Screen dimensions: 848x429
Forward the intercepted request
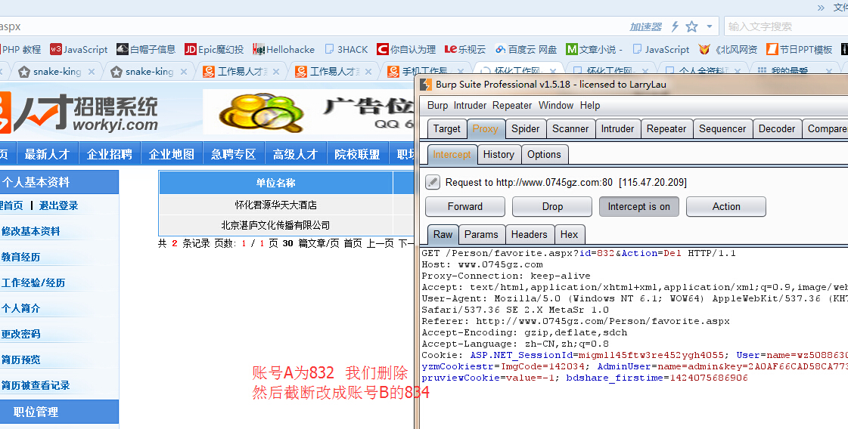click(x=465, y=206)
